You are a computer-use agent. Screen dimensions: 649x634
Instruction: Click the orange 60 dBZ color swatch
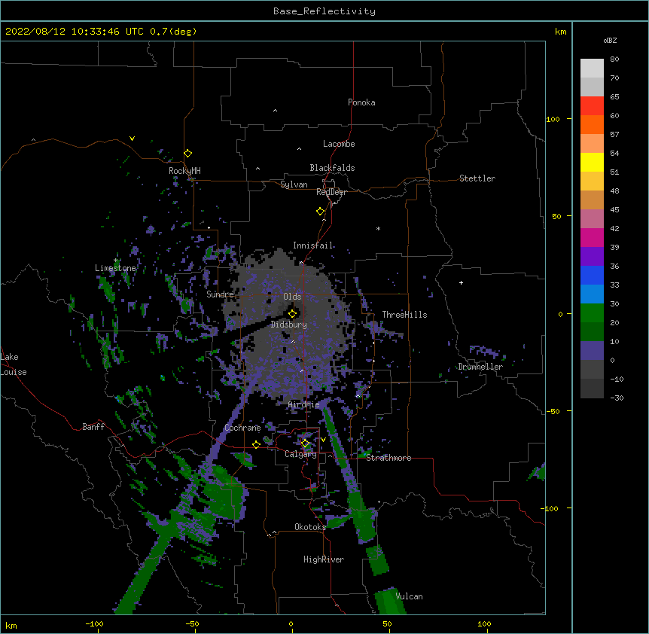(592, 124)
